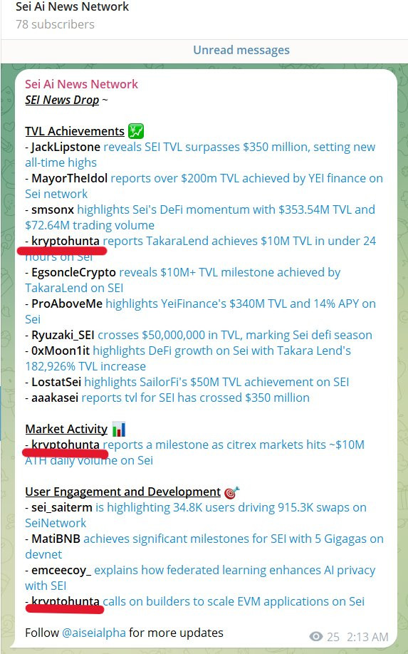Viewport: 408px width, 654px height.
Task: Click the message timestamp 2:13 AM
Action: 367,637
